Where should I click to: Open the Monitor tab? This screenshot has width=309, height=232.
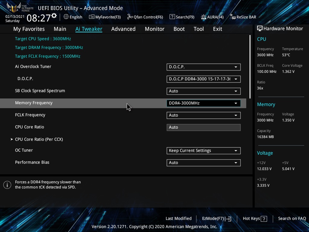[x=155, y=29]
